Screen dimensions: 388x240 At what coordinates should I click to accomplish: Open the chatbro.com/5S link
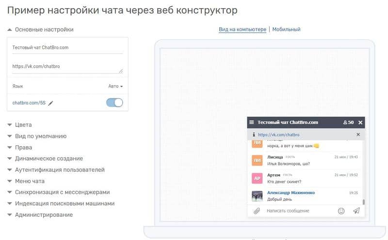29,103
